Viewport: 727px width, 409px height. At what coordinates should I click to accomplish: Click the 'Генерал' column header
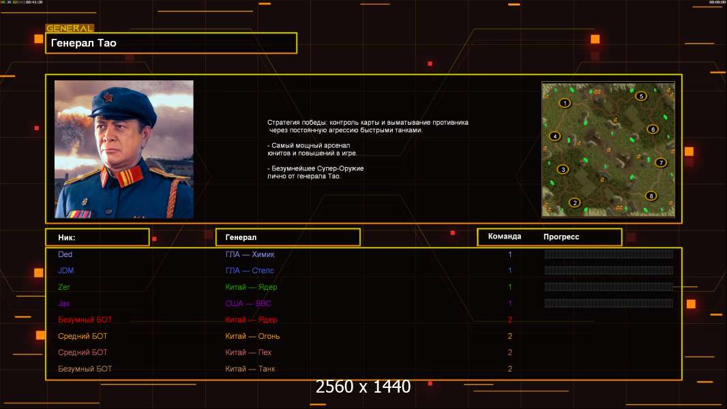(288, 237)
